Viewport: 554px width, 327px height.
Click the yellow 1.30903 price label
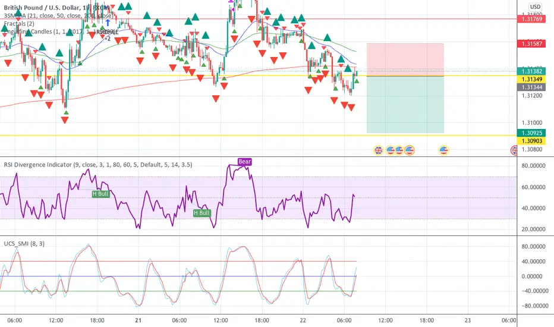[x=532, y=141]
